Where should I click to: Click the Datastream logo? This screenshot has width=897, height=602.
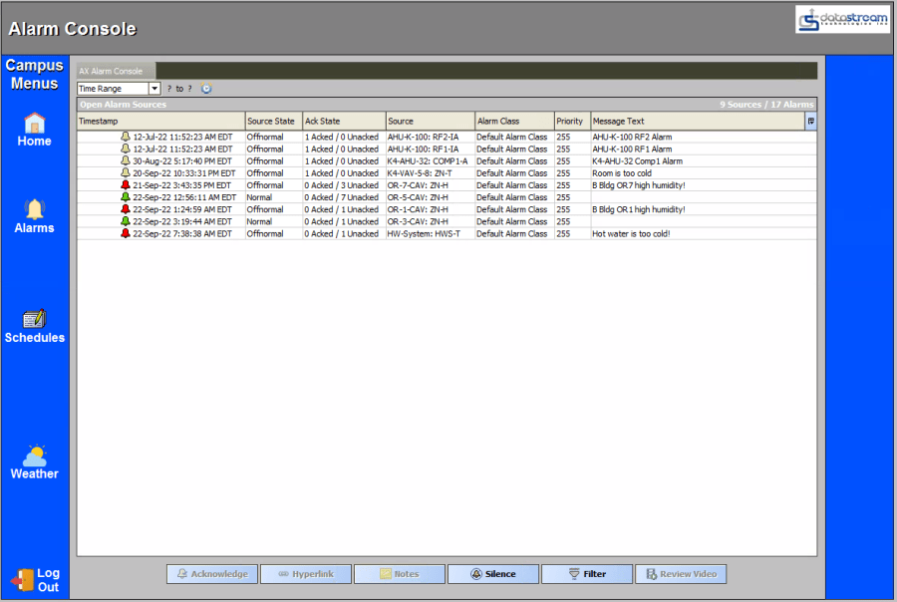tap(841, 20)
